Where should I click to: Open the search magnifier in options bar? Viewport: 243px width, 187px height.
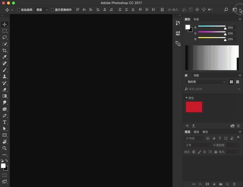click(226, 10)
